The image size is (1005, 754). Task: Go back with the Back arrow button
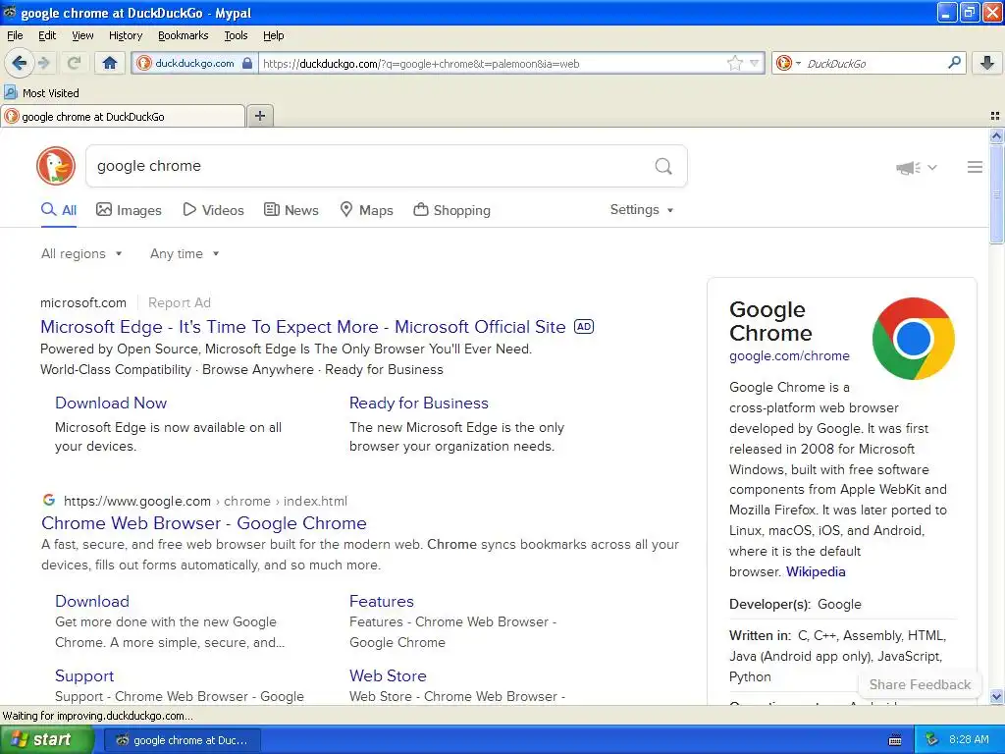pos(19,63)
